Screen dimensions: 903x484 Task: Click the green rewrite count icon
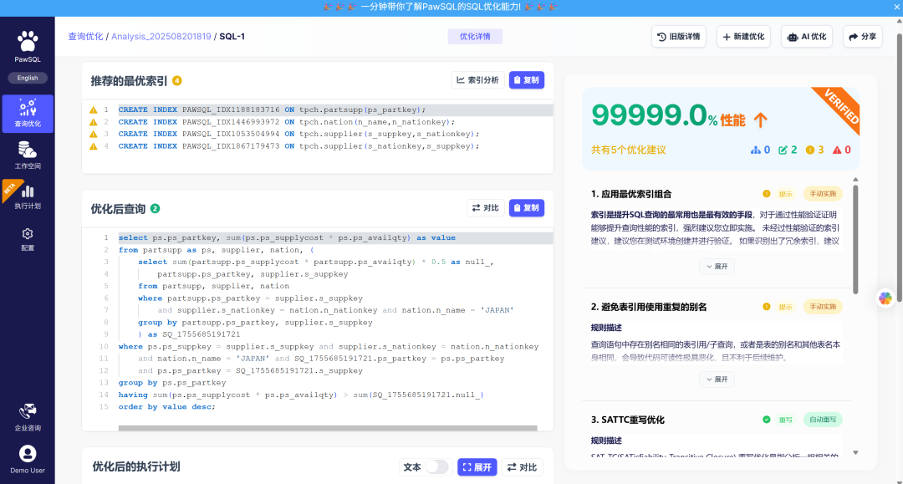click(783, 150)
